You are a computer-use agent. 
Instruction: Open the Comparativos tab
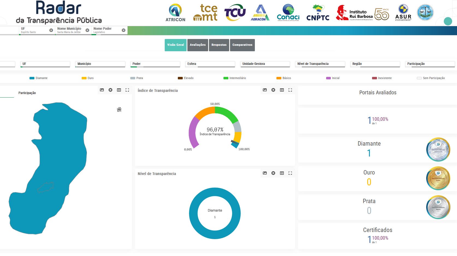point(242,45)
